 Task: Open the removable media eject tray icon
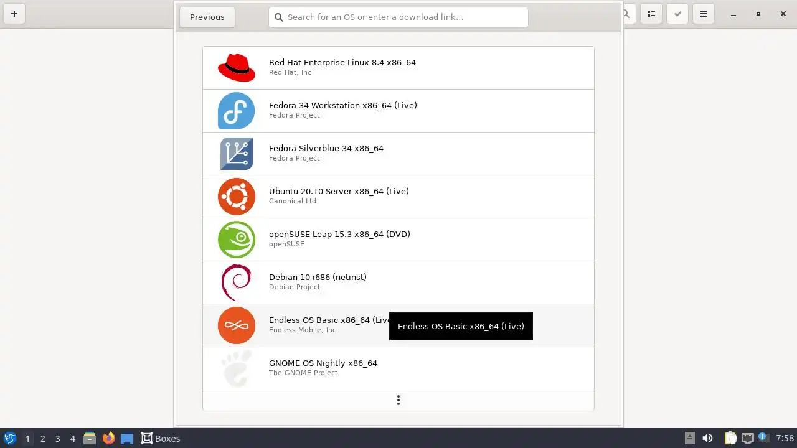689,439
